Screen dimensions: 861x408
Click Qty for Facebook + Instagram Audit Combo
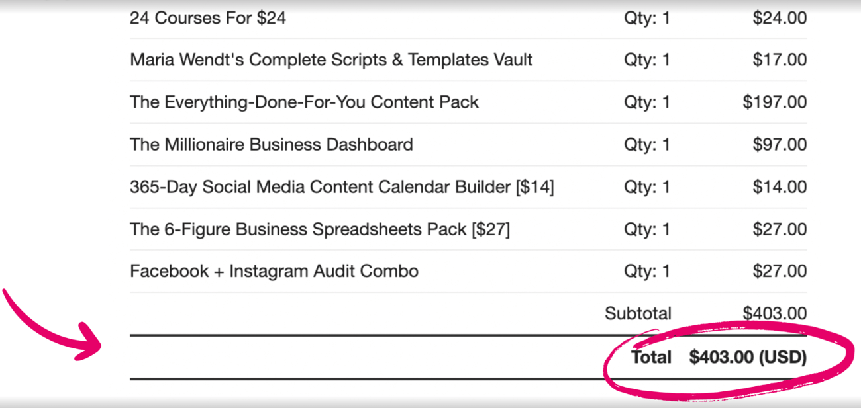click(646, 271)
